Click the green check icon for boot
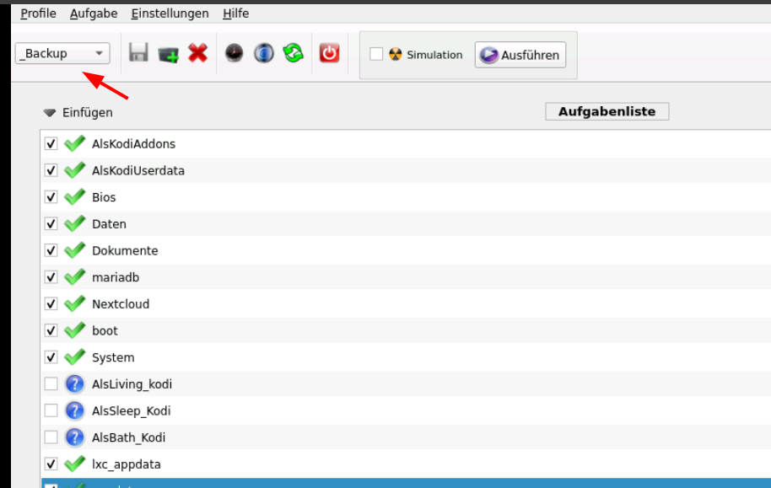Screen dimensions: 771x488 75,330
